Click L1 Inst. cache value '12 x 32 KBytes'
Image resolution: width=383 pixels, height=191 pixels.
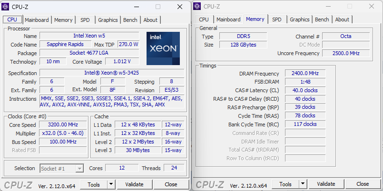tap(138, 133)
